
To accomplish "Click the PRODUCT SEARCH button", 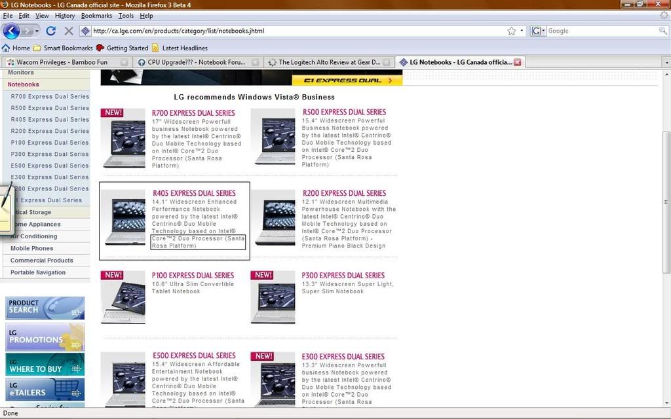I will 45,308.
